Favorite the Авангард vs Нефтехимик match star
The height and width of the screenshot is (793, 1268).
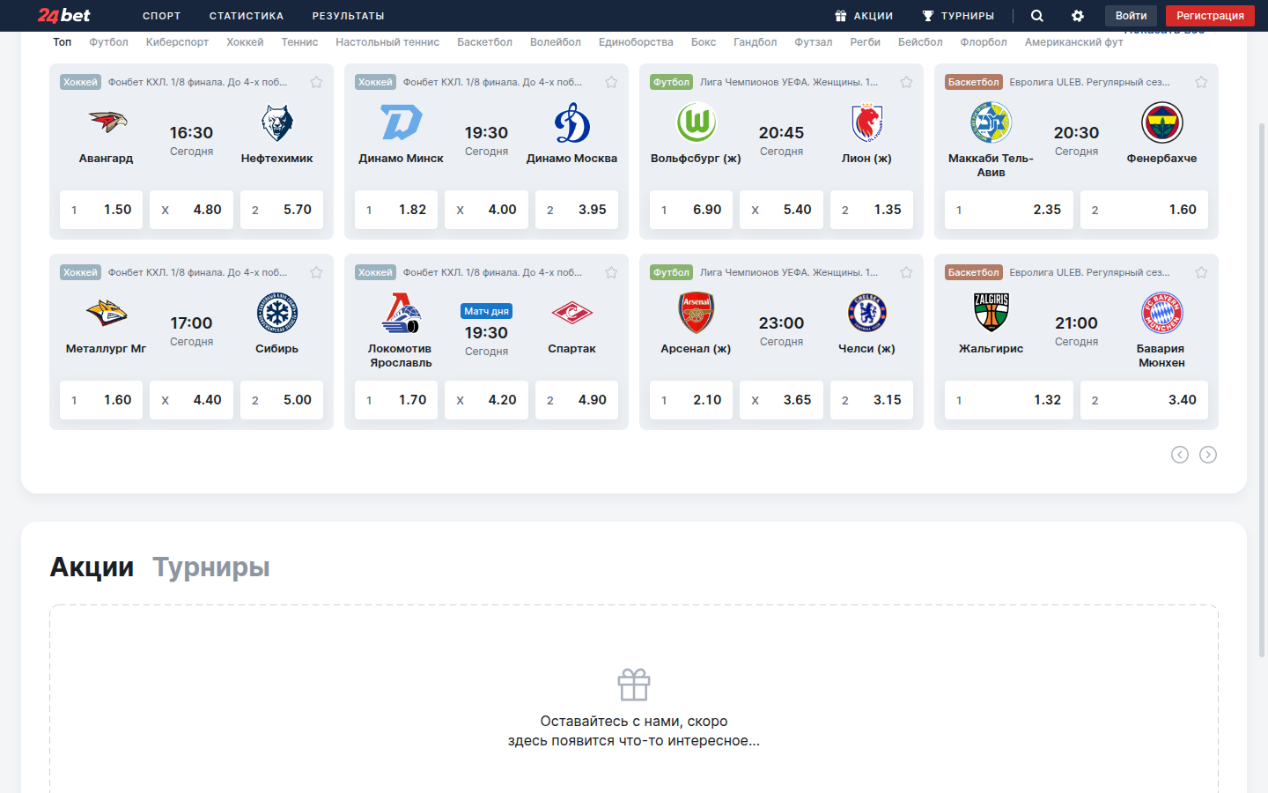pyautogui.click(x=316, y=82)
